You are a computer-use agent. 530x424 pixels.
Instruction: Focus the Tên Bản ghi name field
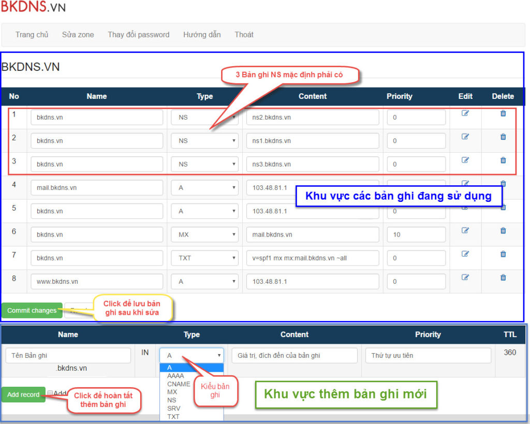[x=68, y=356]
